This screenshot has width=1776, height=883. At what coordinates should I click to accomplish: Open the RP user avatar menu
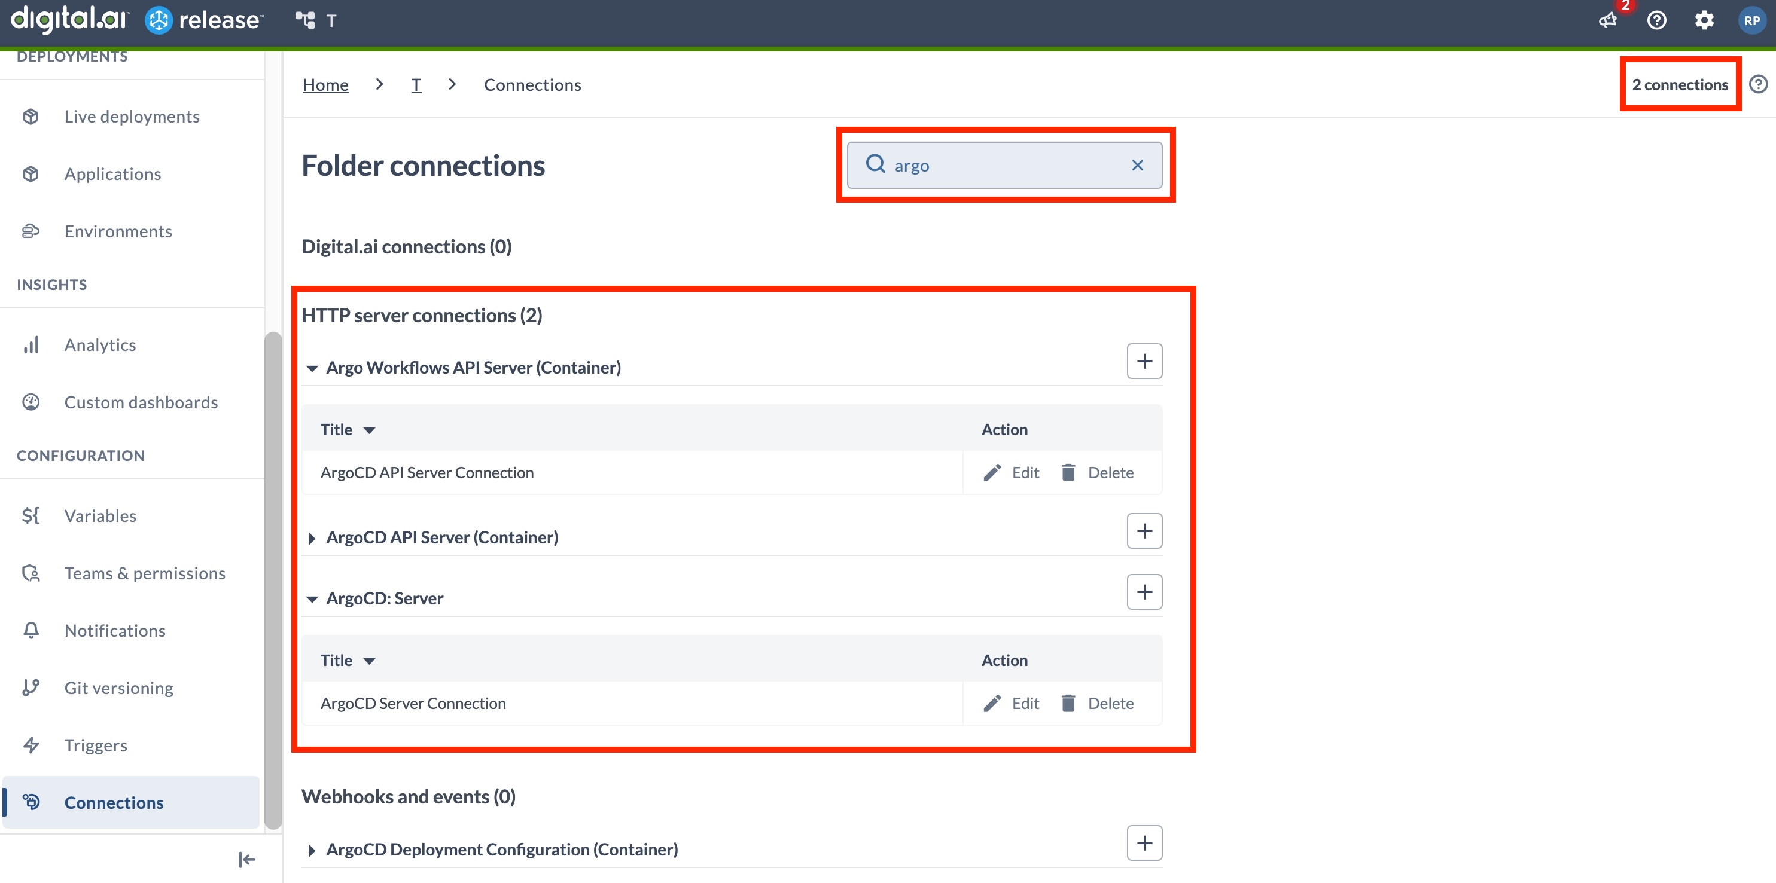(x=1753, y=20)
